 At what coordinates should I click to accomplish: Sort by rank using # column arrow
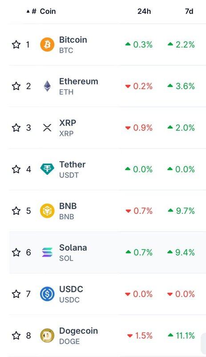coord(32,11)
